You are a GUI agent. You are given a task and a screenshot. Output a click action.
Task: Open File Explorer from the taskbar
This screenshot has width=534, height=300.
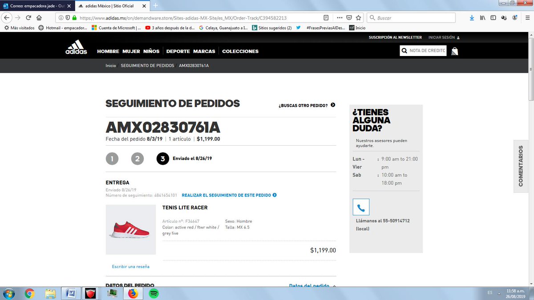click(50, 293)
